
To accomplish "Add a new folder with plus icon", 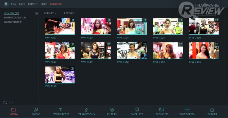I will (x=5, y=103).
